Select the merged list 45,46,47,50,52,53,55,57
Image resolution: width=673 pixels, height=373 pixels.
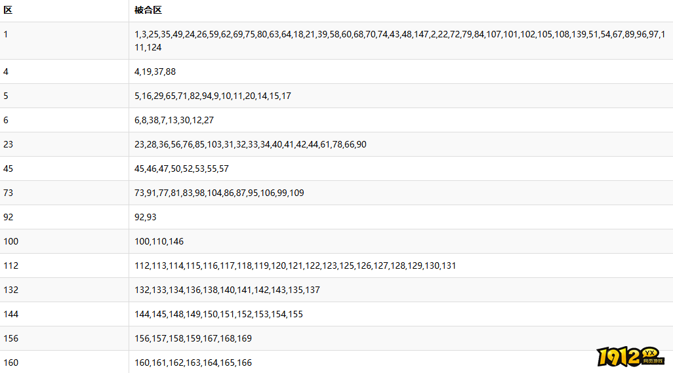(x=182, y=169)
